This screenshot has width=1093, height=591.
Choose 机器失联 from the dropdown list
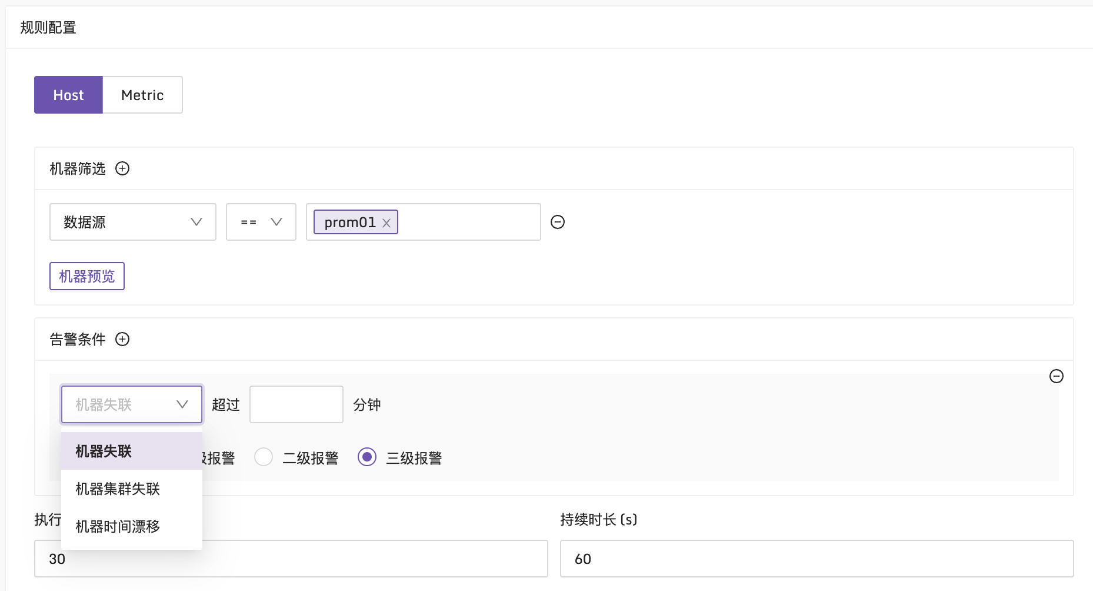[132, 451]
